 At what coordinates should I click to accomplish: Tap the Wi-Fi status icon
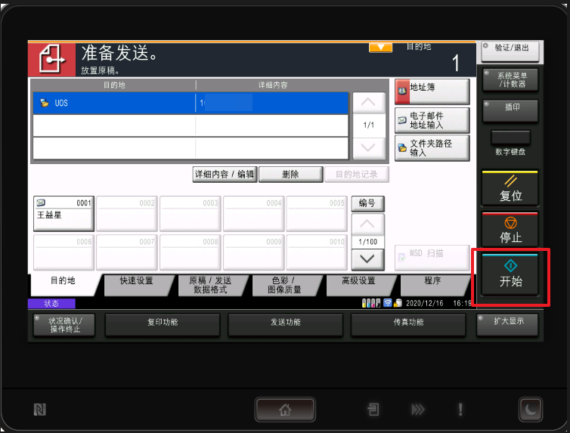tap(388, 303)
